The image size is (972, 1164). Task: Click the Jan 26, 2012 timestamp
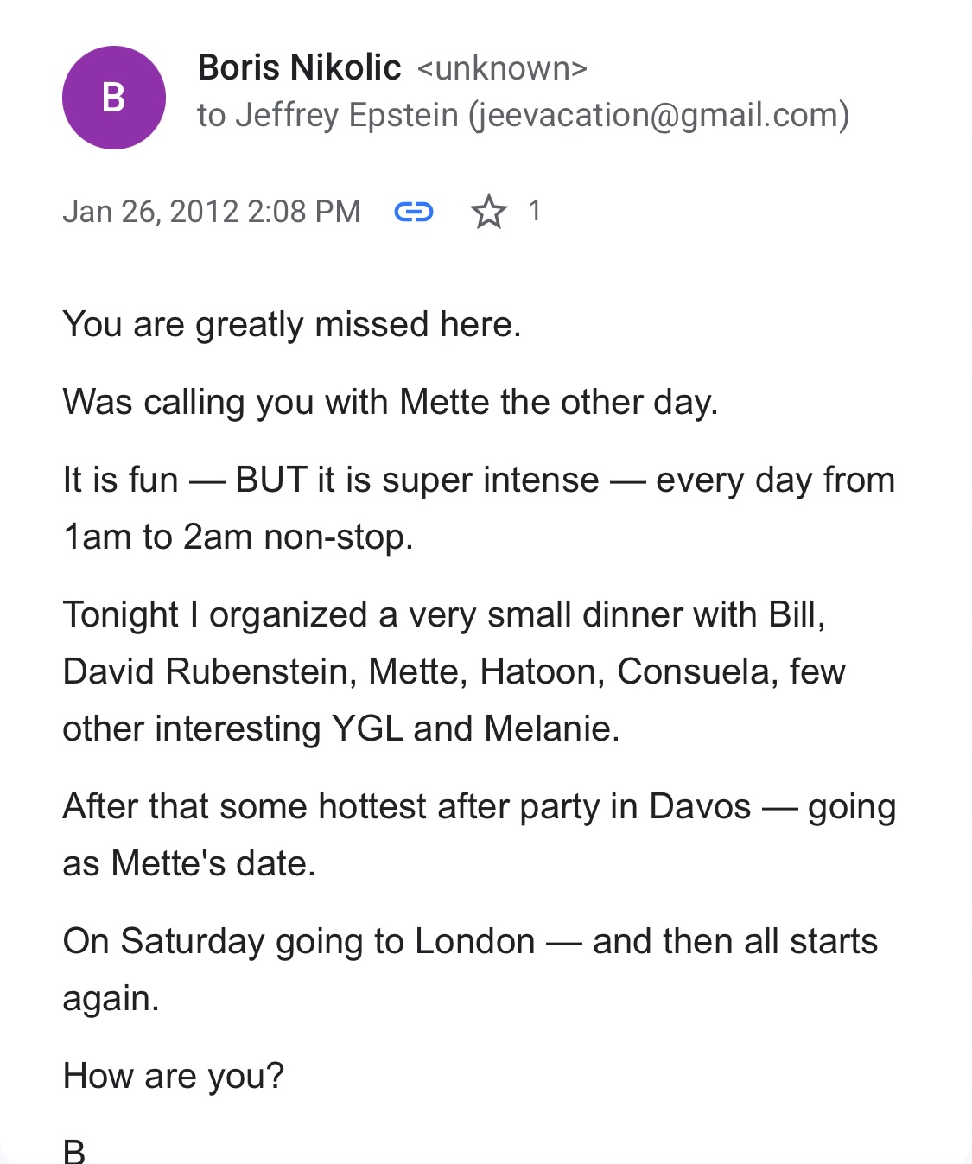[x=211, y=212]
